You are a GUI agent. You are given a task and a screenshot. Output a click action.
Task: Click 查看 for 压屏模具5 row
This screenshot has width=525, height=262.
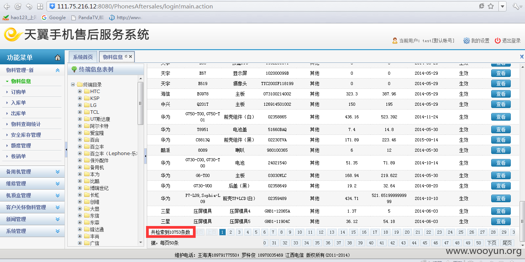(501, 221)
